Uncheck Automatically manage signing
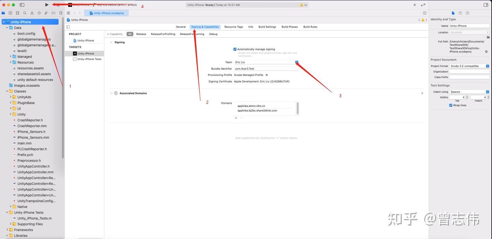 tap(235, 49)
